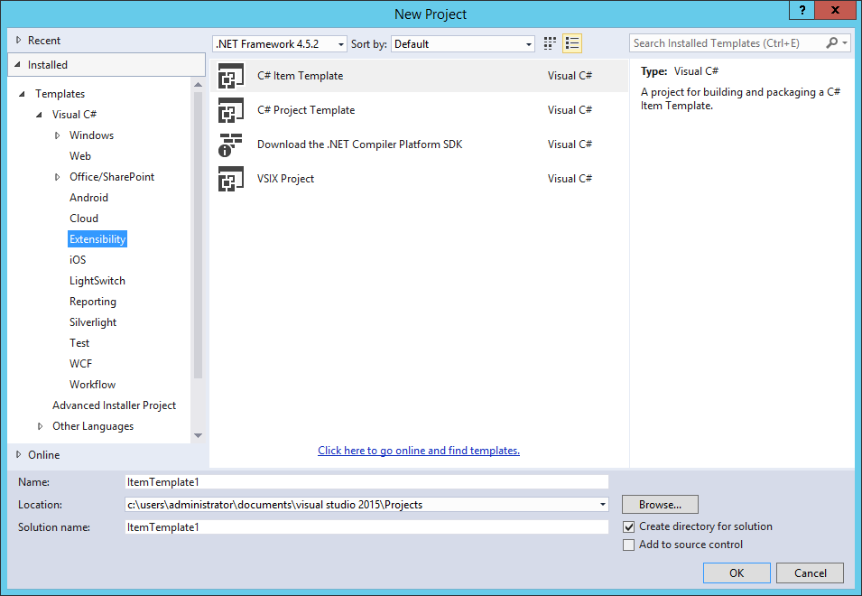Toggle the Create directory for solution option
Viewport: 862px width, 596px height.
pos(628,526)
